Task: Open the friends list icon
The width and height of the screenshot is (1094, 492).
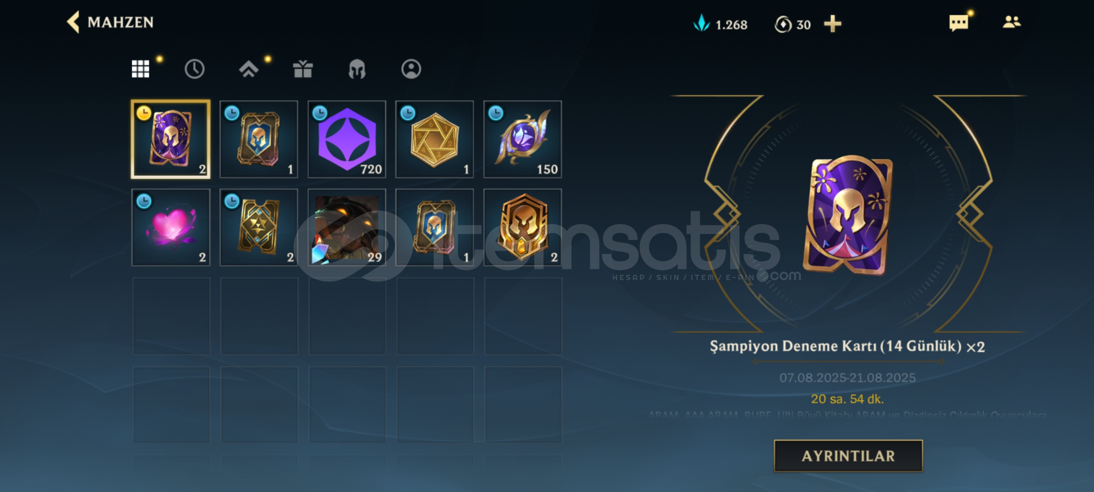Action: pos(1011,22)
